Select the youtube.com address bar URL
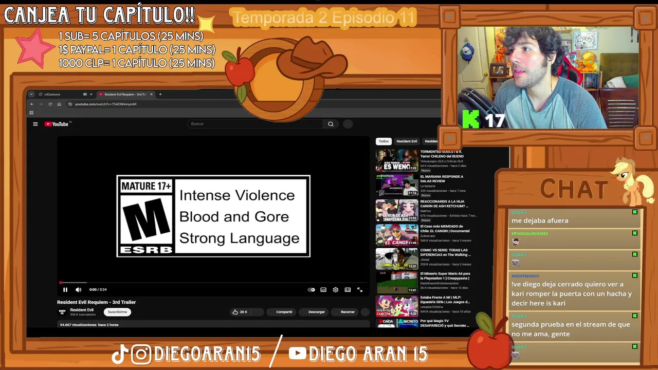 pyautogui.click(x=105, y=104)
